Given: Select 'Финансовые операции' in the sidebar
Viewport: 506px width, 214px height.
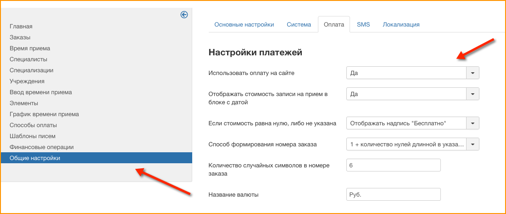Looking at the screenshot, I should click(42, 147).
